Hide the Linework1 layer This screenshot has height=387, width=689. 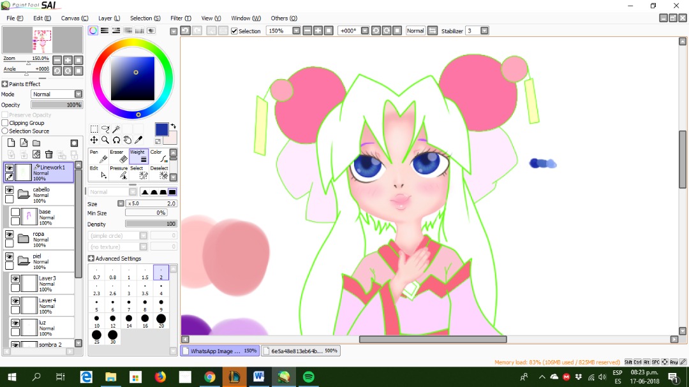pyautogui.click(x=9, y=168)
